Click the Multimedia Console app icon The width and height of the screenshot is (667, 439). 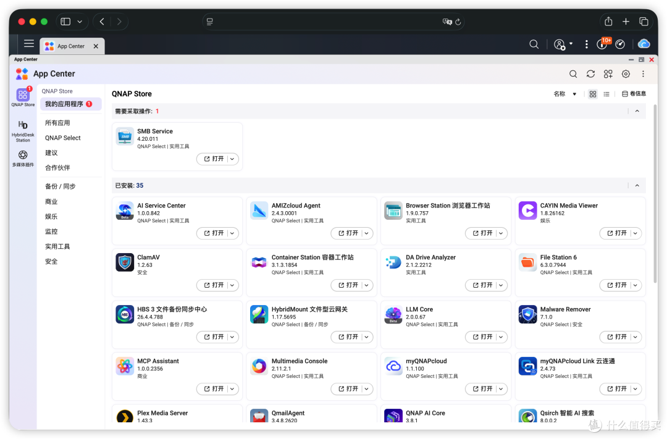pyautogui.click(x=259, y=366)
